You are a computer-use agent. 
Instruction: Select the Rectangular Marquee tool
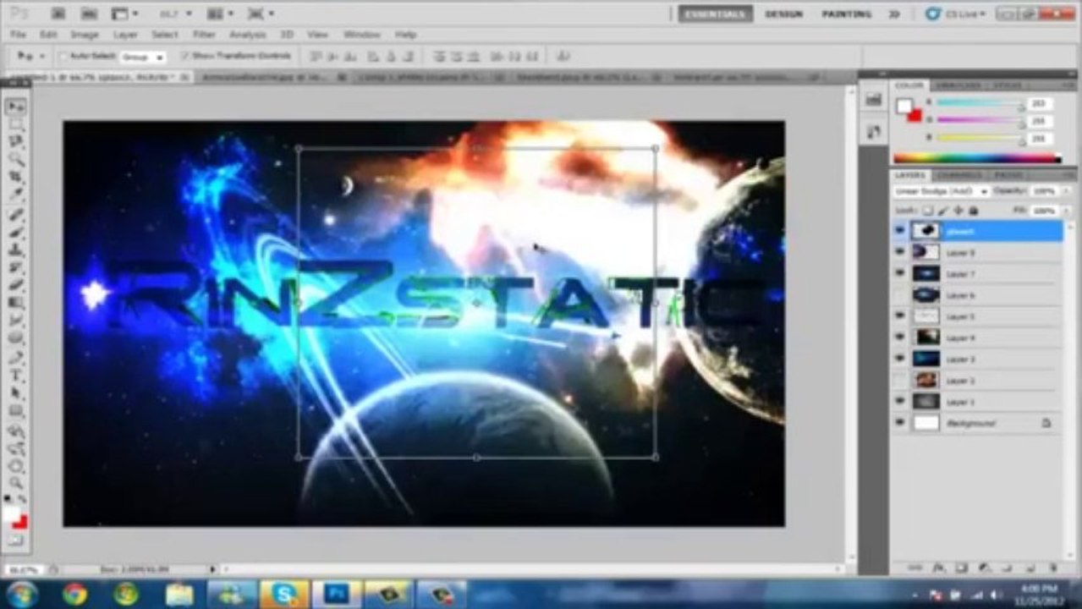[x=16, y=124]
